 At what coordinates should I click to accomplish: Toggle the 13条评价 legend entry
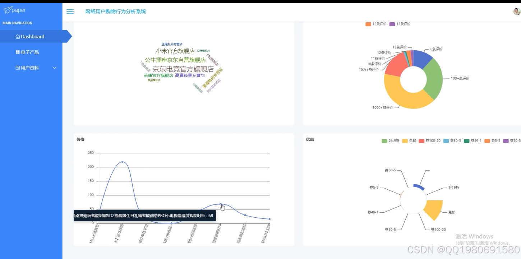pos(400,24)
